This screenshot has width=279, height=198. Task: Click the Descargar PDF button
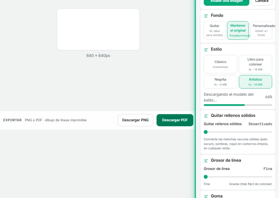(x=175, y=120)
